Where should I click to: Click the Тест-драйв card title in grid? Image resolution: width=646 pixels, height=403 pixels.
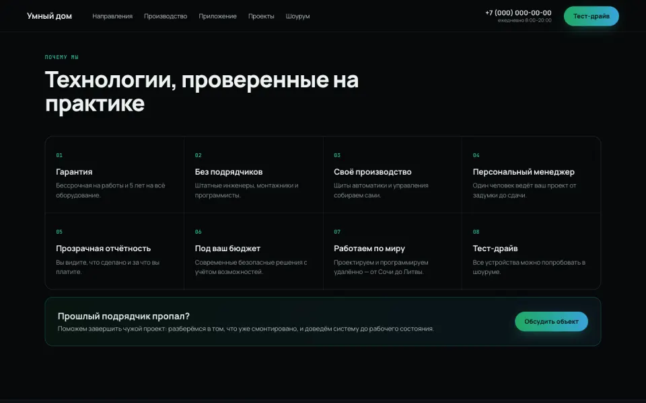(x=495, y=249)
